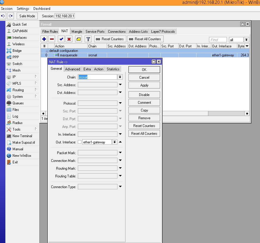
Task: Switch to Filter Rules tab
Action: click(x=50, y=32)
